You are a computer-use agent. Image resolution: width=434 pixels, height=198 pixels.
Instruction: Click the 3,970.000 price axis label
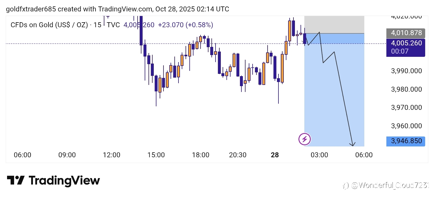(406, 107)
